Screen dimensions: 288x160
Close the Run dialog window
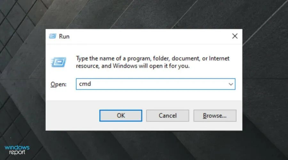(x=235, y=36)
